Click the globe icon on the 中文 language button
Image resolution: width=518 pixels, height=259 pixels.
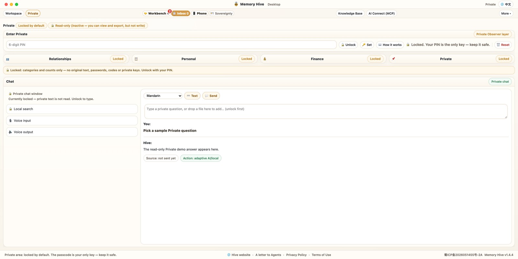pos(502,5)
